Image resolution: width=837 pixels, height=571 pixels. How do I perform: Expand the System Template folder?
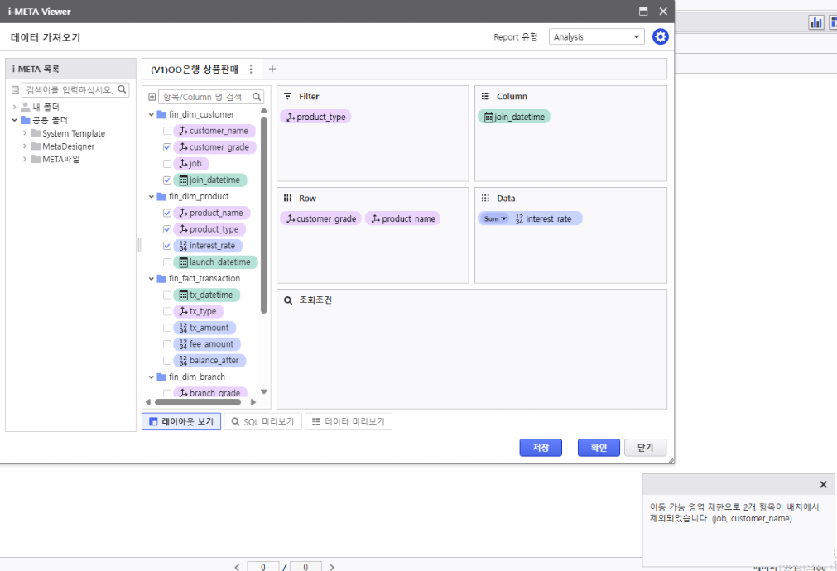click(x=25, y=133)
